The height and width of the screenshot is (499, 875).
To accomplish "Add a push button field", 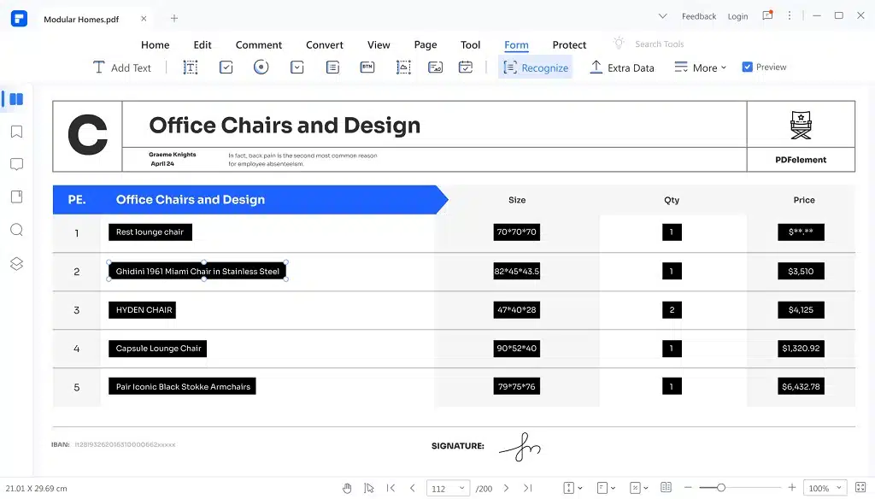I will pos(367,68).
